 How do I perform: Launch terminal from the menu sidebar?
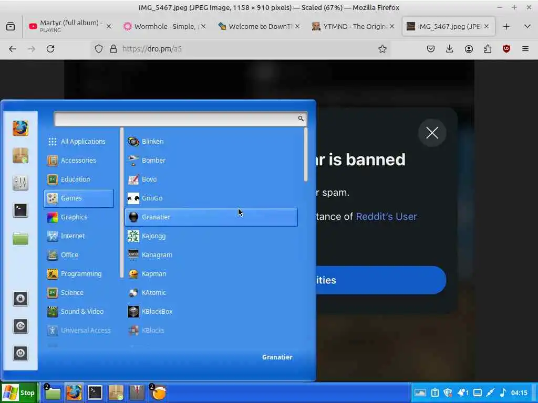point(20,210)
